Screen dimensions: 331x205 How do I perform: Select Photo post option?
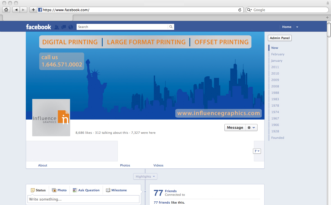pyautogui.click(x=59, y=190)
